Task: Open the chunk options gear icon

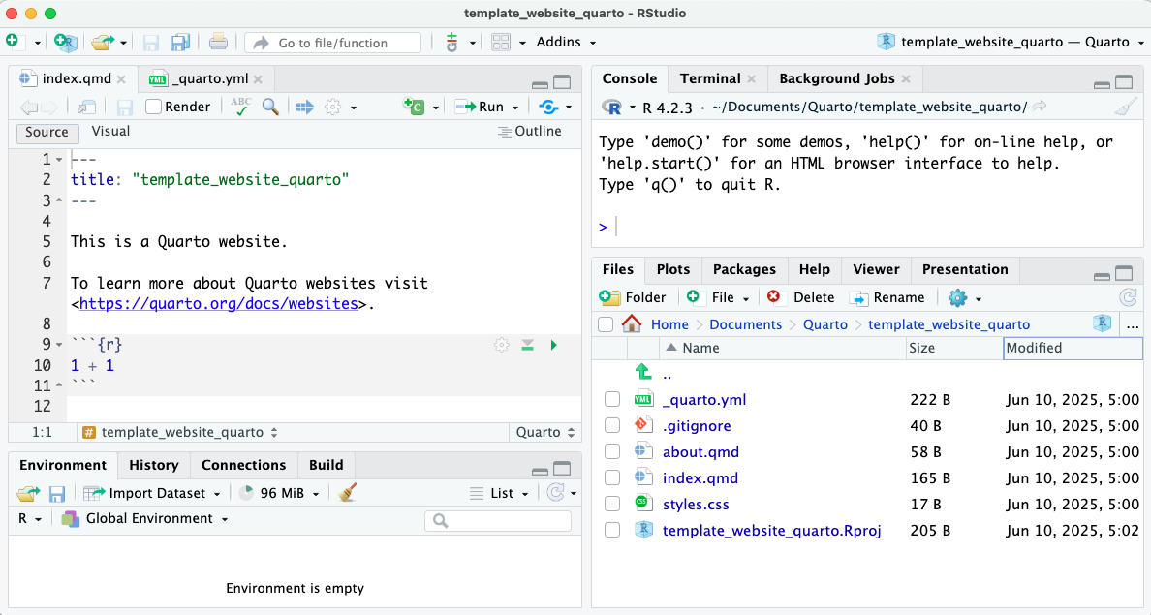Action: click(x=501, y=345)
